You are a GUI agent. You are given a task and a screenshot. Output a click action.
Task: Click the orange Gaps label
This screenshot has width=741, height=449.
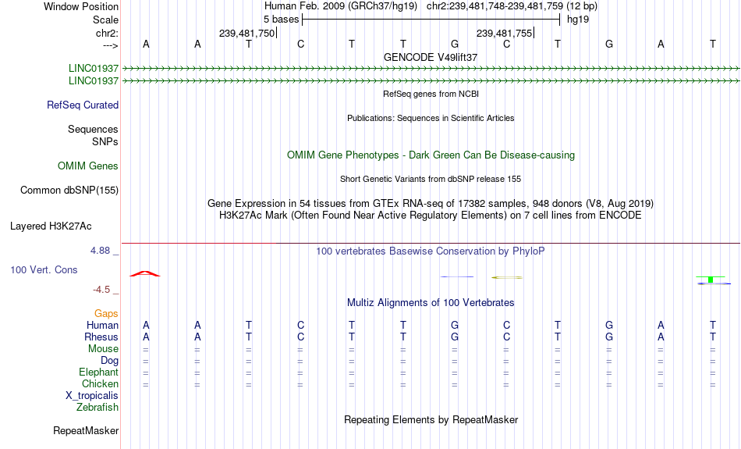(106, 314)
